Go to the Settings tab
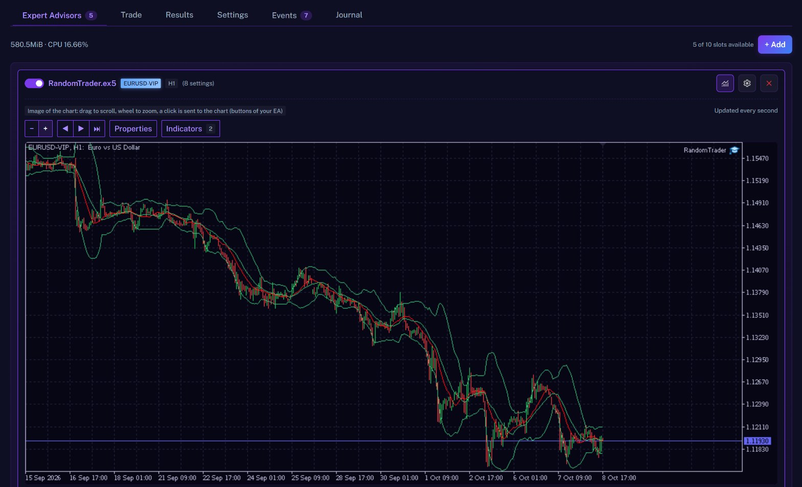802x487 pixels. (x=233, y=15)
